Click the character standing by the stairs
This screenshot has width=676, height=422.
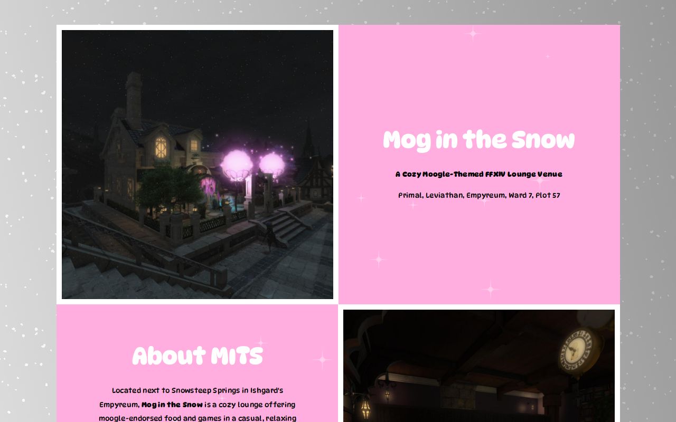(270, 236)
